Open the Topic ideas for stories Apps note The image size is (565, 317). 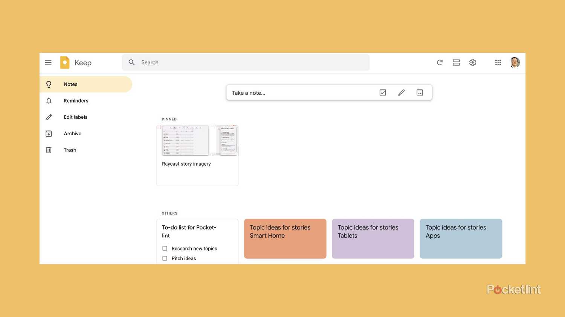461,239
